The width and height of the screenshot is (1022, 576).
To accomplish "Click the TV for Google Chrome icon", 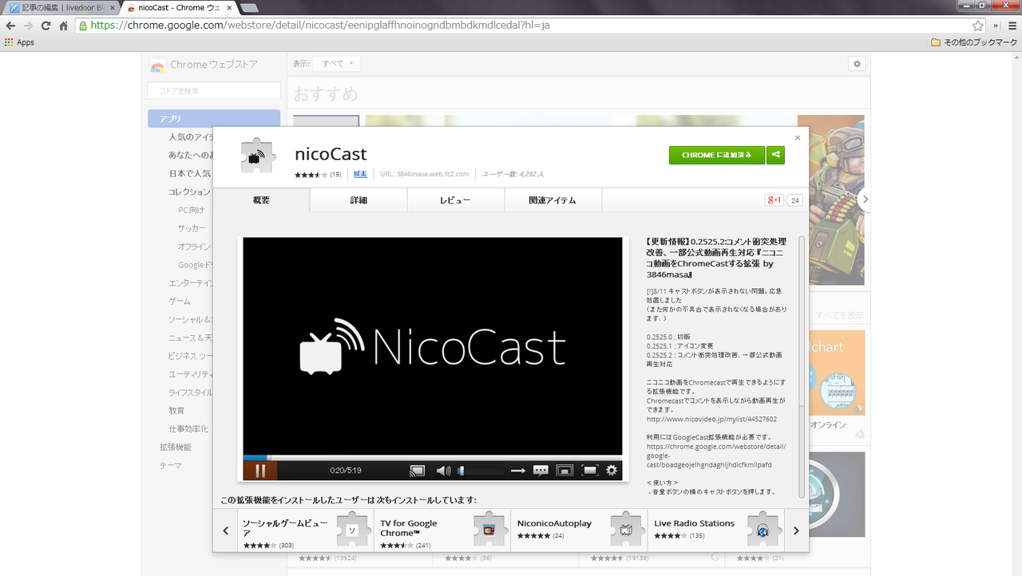I will tap(489, 530).
